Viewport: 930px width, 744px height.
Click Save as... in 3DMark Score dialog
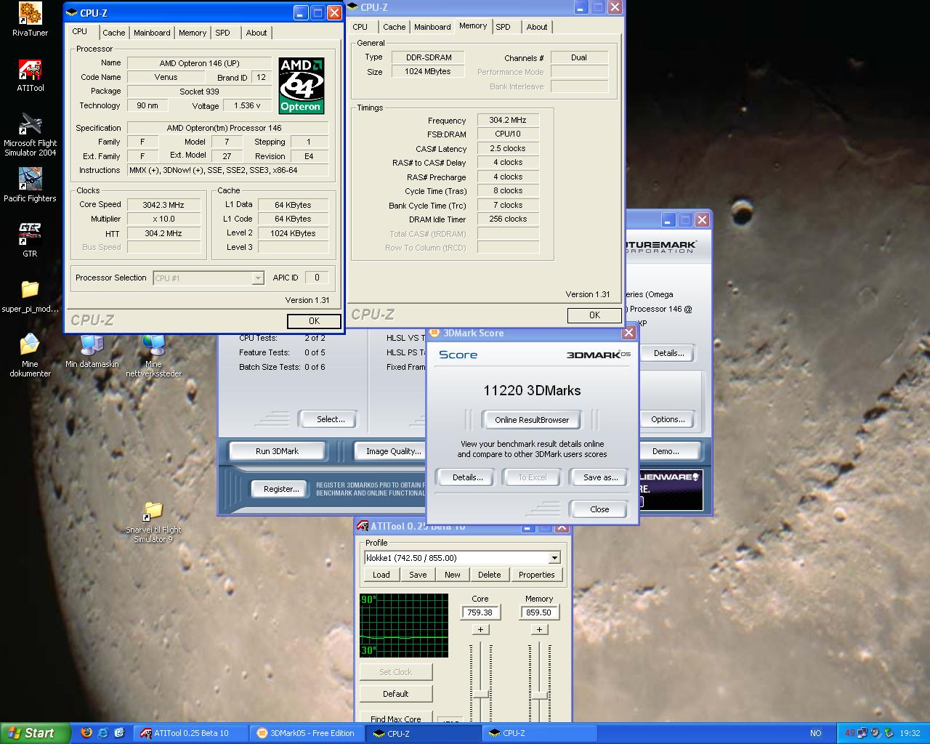pyautogui.click(x=600, y=477)
